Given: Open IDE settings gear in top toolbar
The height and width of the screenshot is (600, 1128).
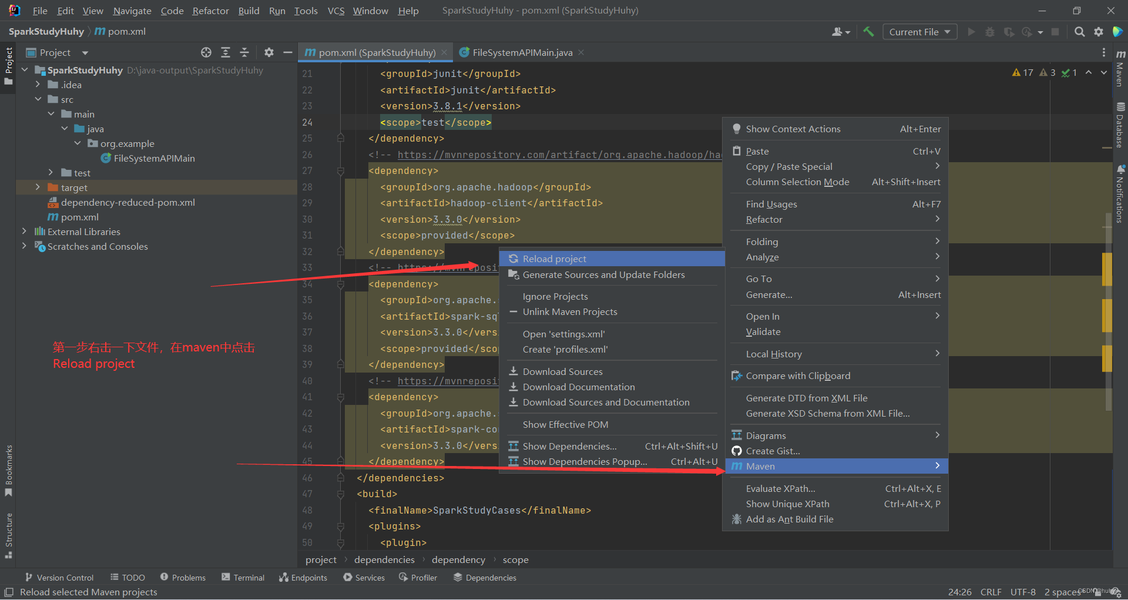Looking at the screenshot, I should tap(1099, 32).
